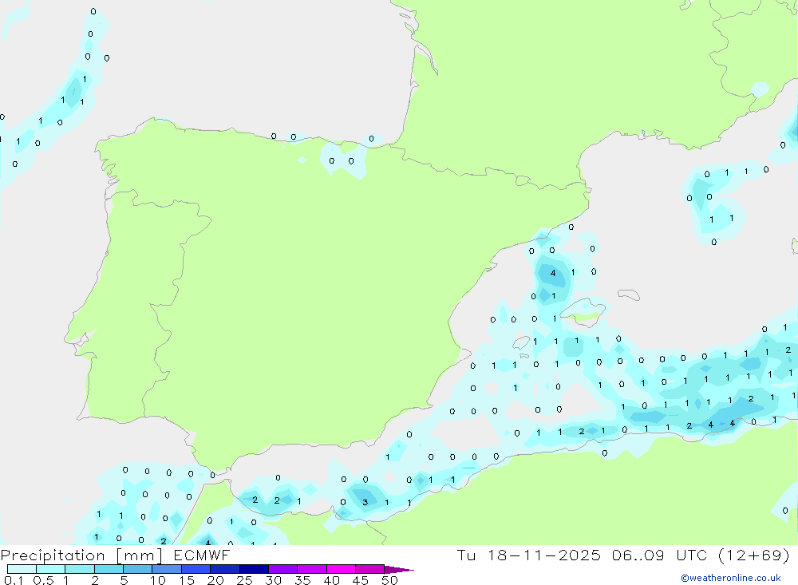Click the 20–25 mm dark blue legend box
The width and height of the screenshot is (798, 585).
[x=224, y=569]
